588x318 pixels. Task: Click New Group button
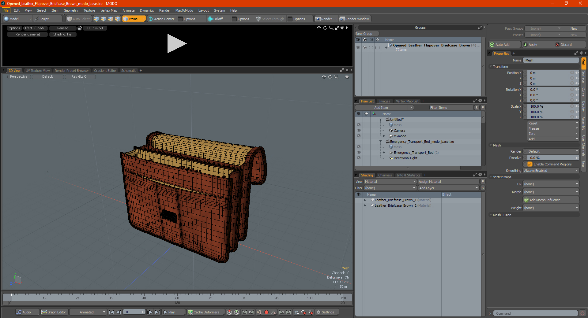(x=367, y=34)
